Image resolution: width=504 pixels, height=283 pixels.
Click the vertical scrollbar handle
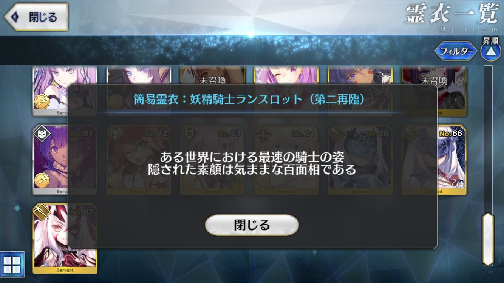(x=488, y=239)
